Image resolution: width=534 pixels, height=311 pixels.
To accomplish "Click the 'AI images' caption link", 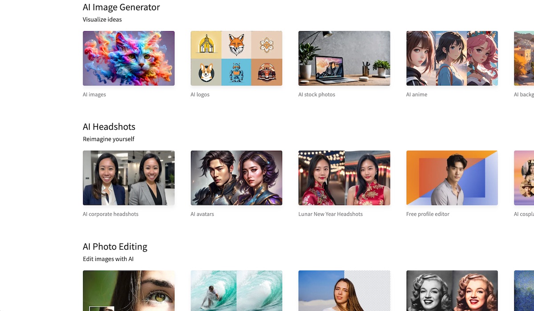I will pyautogui.click(x=94, y=94).
